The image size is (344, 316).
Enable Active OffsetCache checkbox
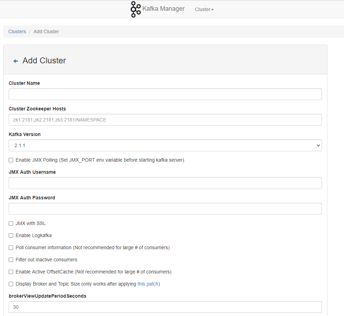coord(11,272)
